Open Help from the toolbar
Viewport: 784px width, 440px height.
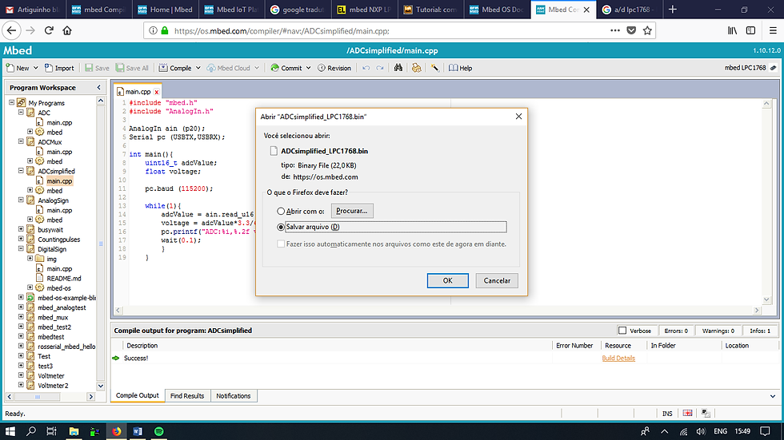click(x=461, y=68)
